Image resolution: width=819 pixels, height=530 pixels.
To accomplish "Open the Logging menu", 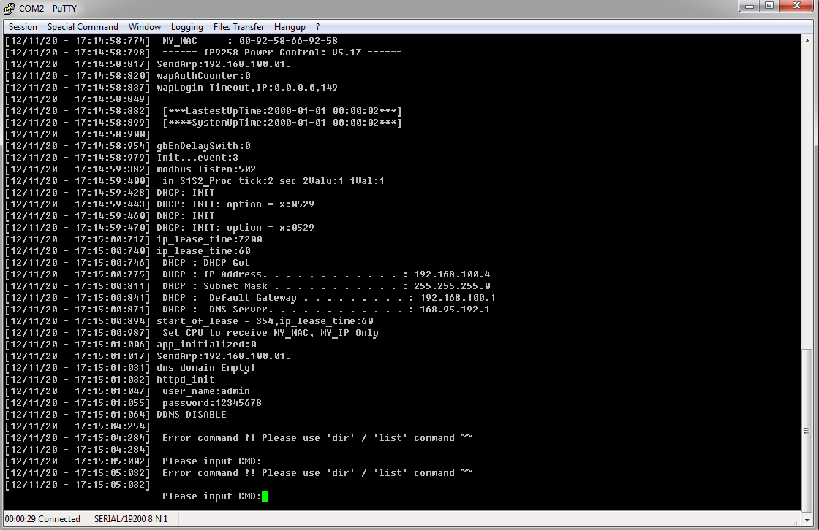I will [x=187, y=27].
